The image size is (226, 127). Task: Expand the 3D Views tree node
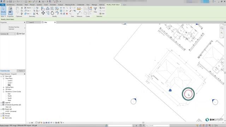pos(4,89)
